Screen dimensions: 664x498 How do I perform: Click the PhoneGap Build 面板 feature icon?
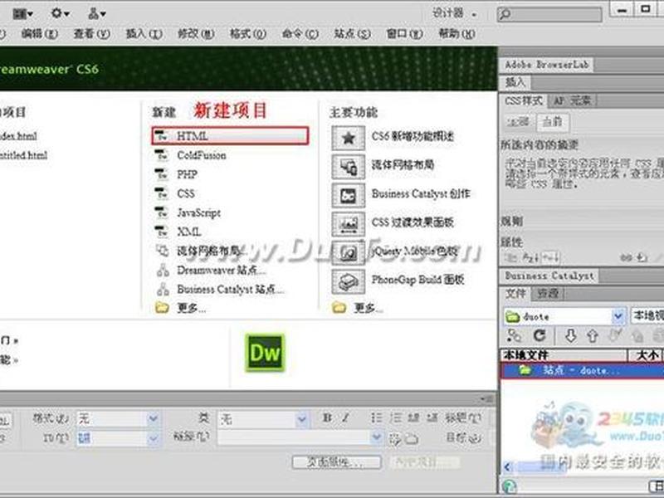tap(348, 281)
